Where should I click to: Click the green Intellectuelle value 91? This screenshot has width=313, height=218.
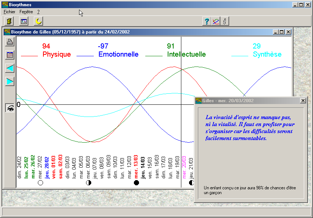tap(171, 46)
